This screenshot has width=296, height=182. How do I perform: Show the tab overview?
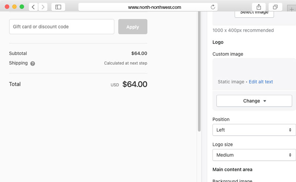pos(275,7)
